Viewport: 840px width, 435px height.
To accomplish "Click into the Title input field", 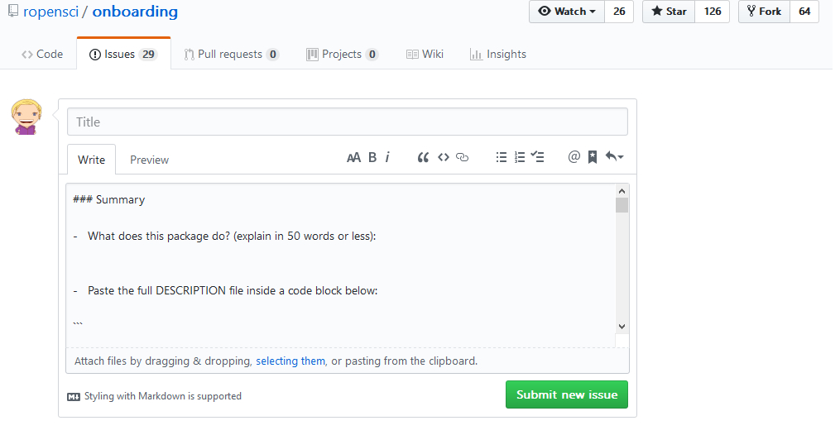I will [x=347, y=122].
